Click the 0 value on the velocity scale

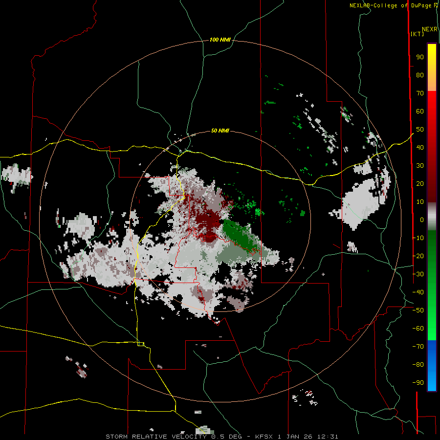pyautogui.click(x=422, y=220)
